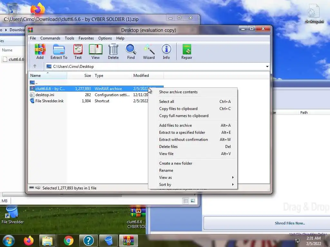Open Firefox from the taskbar
330x247 pixels.
click(29, 241)
